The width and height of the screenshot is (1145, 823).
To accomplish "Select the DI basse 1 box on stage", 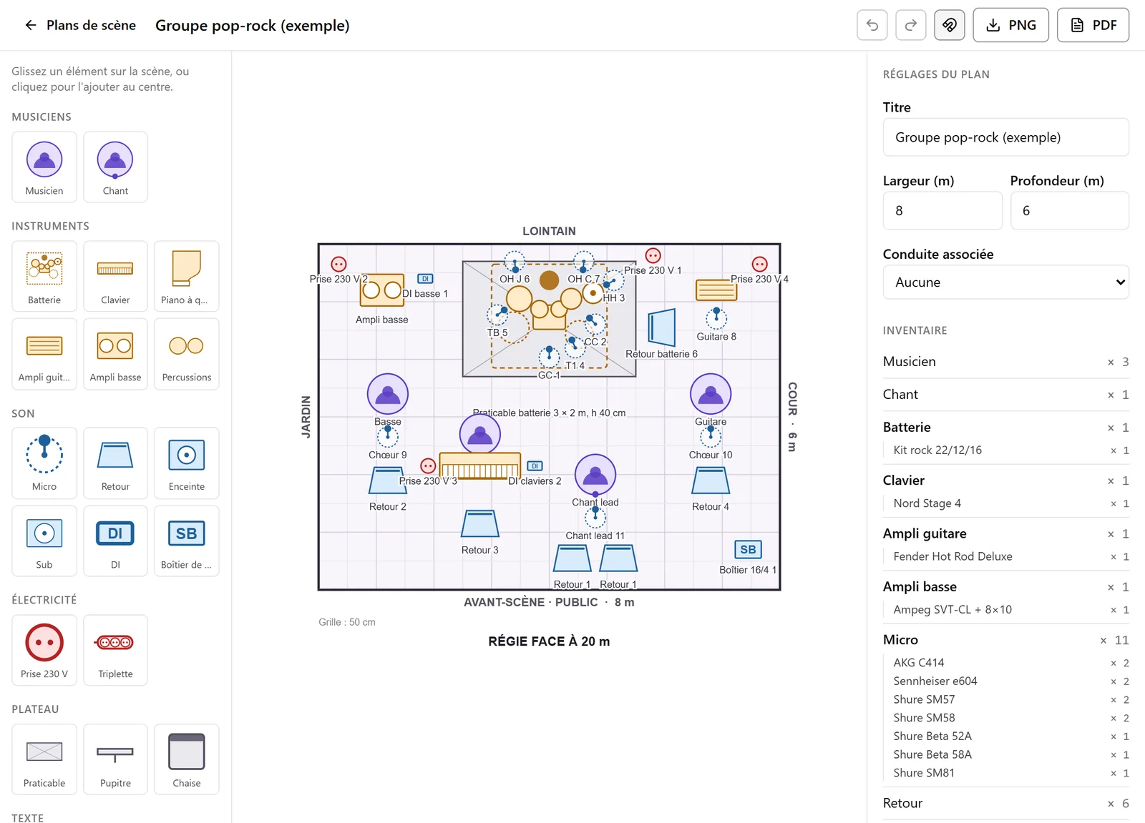I will tap(425, 279).
